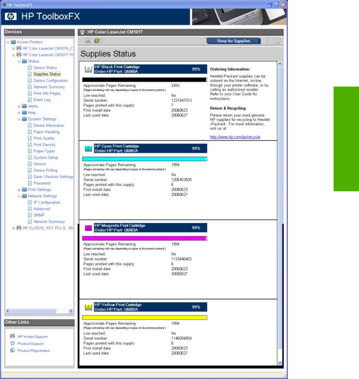Open the Password settings page
The width and height of the screenshot is (359, 379).
point(42,183)
